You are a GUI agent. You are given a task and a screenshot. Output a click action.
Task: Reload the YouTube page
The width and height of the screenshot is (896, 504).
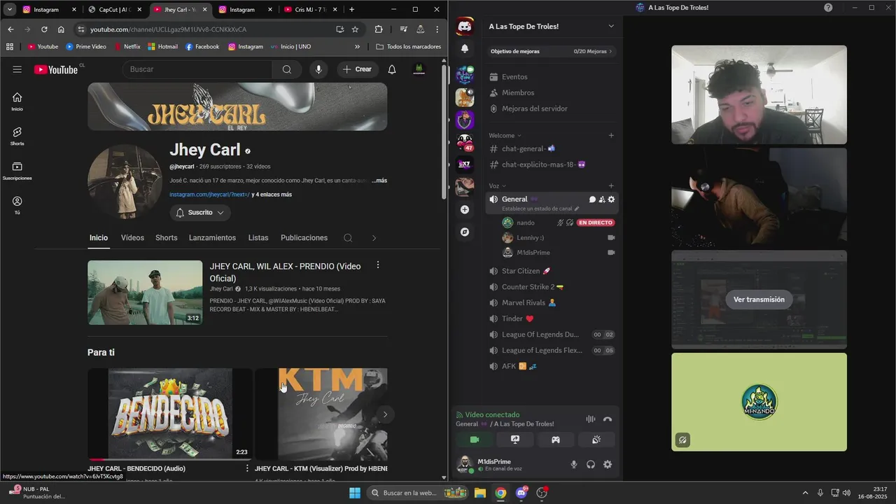[44, 29]
